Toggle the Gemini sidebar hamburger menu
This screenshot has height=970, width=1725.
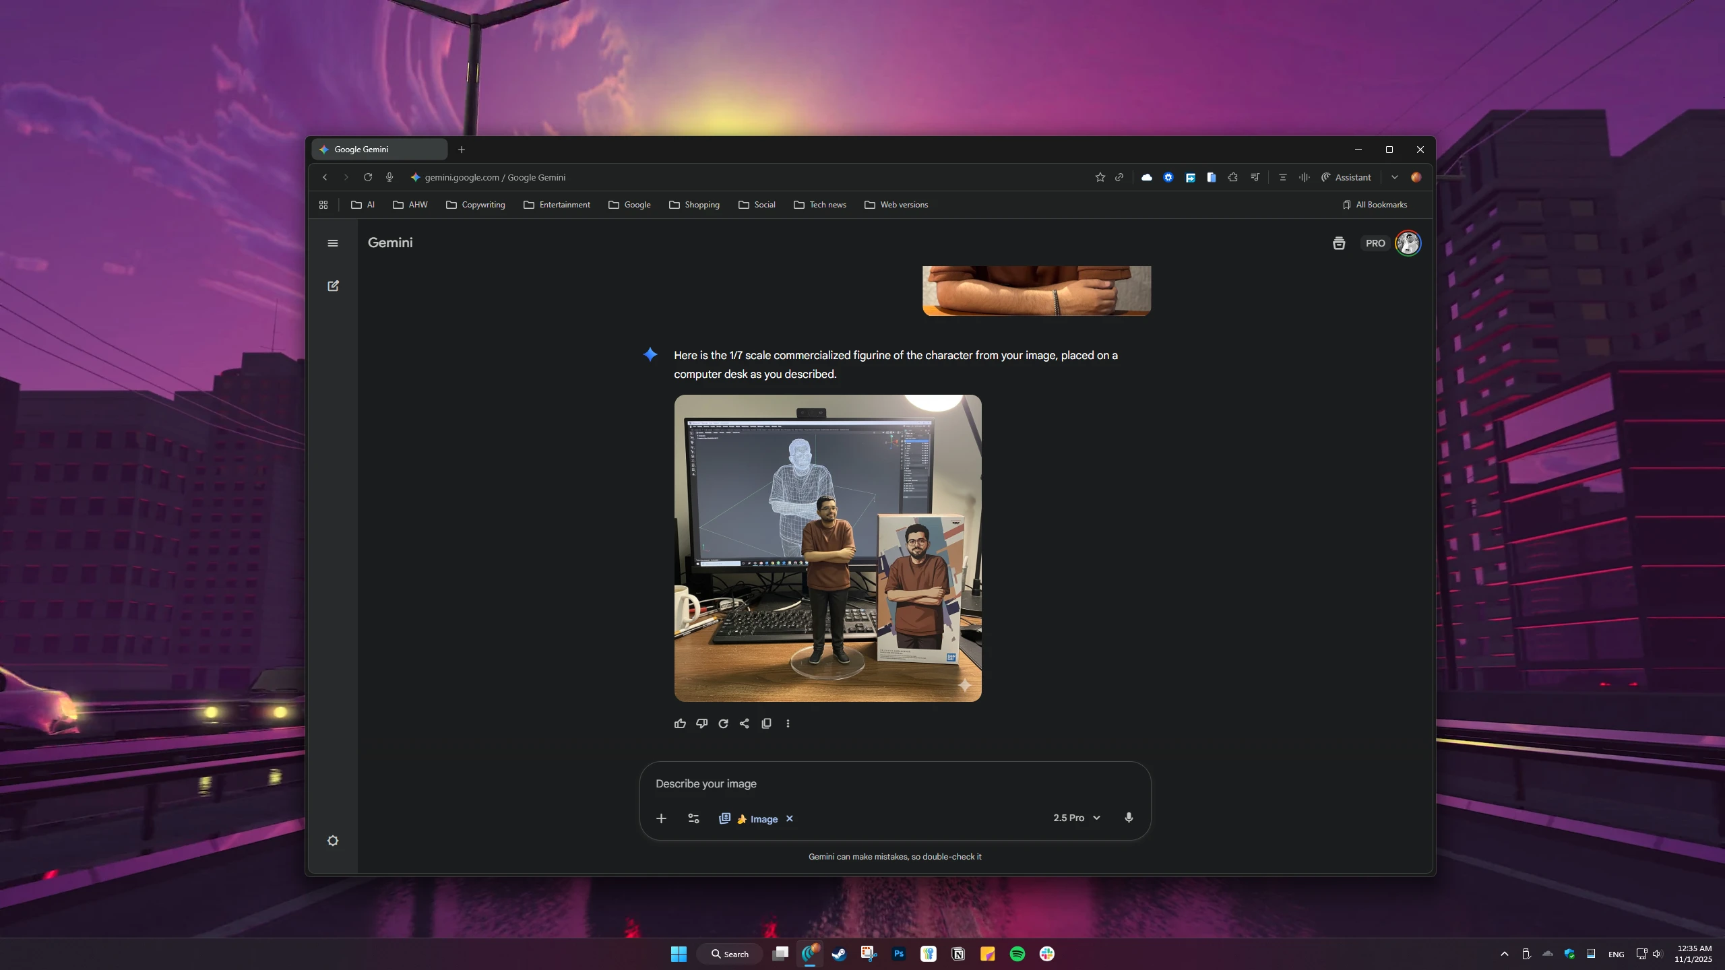(x=333, y=243)
